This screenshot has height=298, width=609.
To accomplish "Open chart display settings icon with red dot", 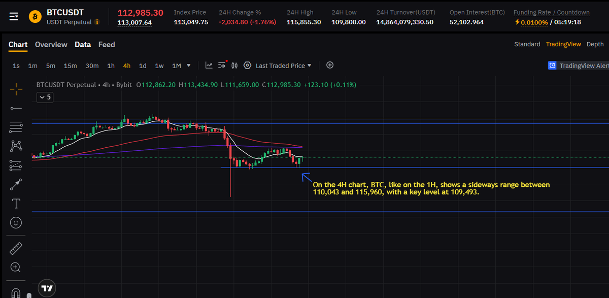I will pyautogui.click(x=222, y=65).
